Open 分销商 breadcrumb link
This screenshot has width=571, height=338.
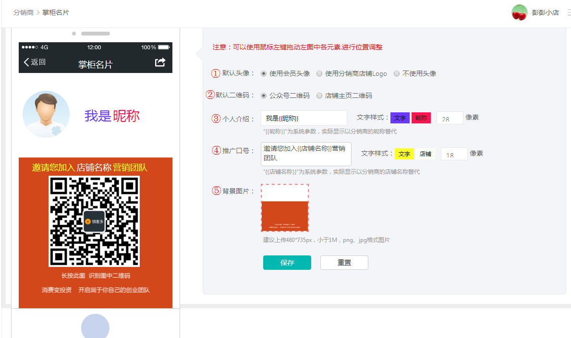(24, 12)
